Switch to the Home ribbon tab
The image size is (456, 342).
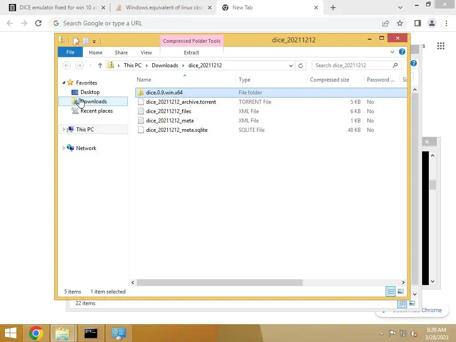point(95,53)
